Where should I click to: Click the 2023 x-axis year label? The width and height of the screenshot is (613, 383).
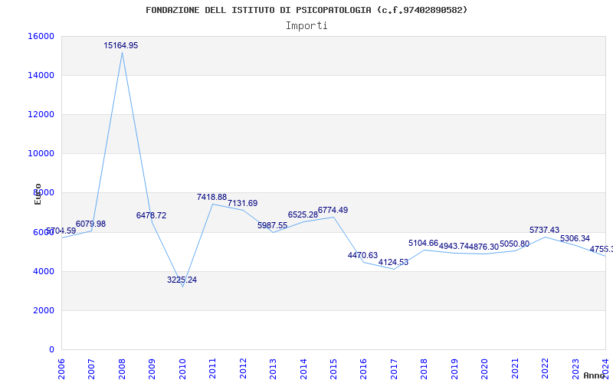coord(576,368)
